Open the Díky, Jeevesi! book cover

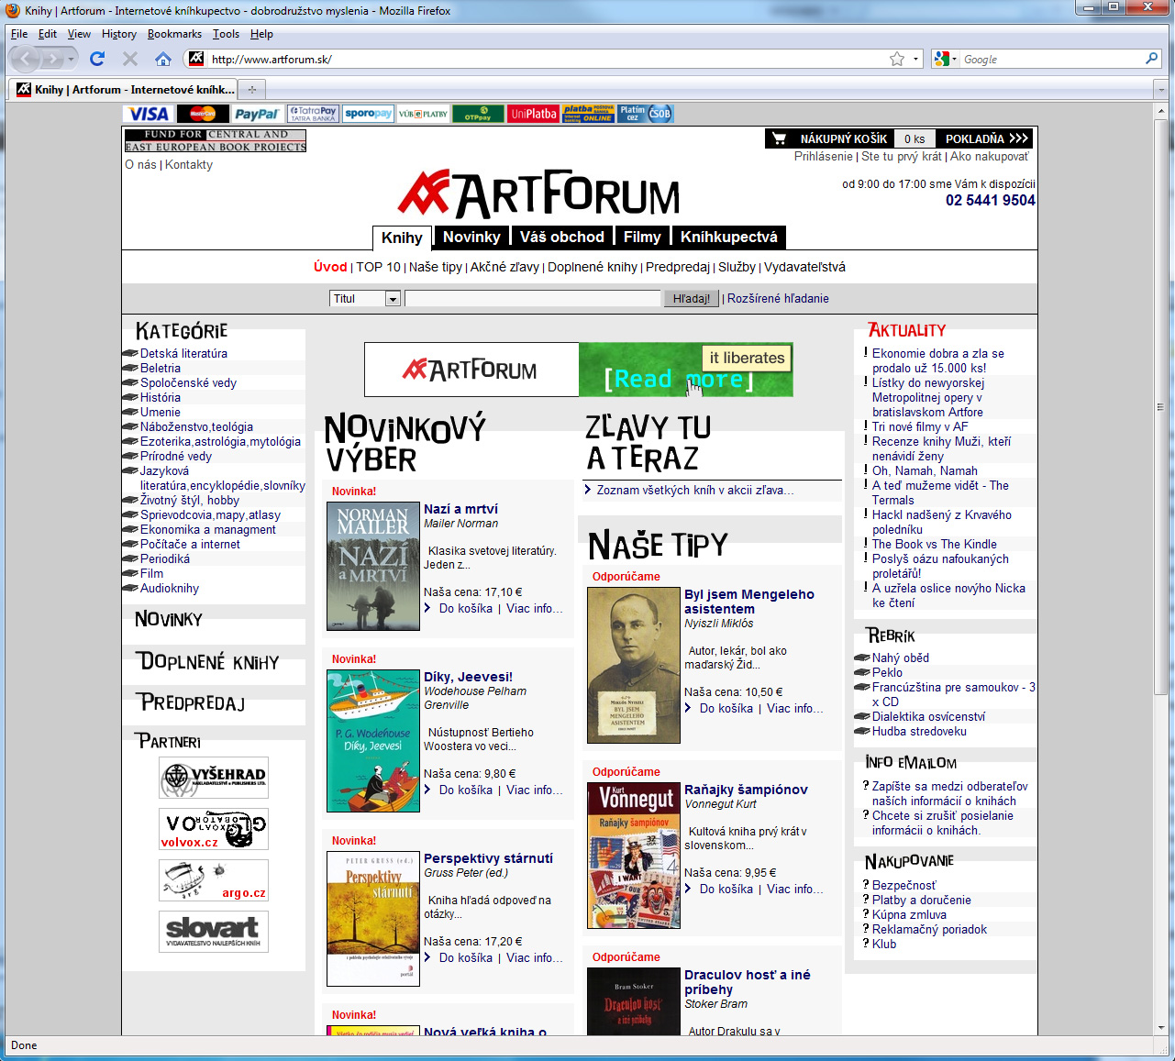(x=373, y=741)
